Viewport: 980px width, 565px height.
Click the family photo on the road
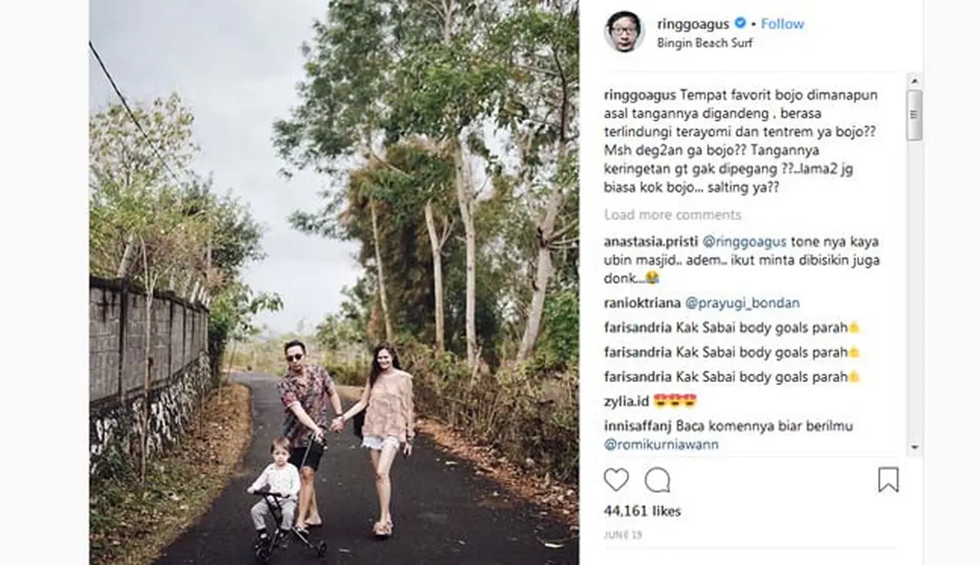pos(334,282)
